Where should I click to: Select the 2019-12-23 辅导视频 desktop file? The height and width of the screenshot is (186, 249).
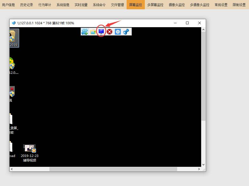30,153
